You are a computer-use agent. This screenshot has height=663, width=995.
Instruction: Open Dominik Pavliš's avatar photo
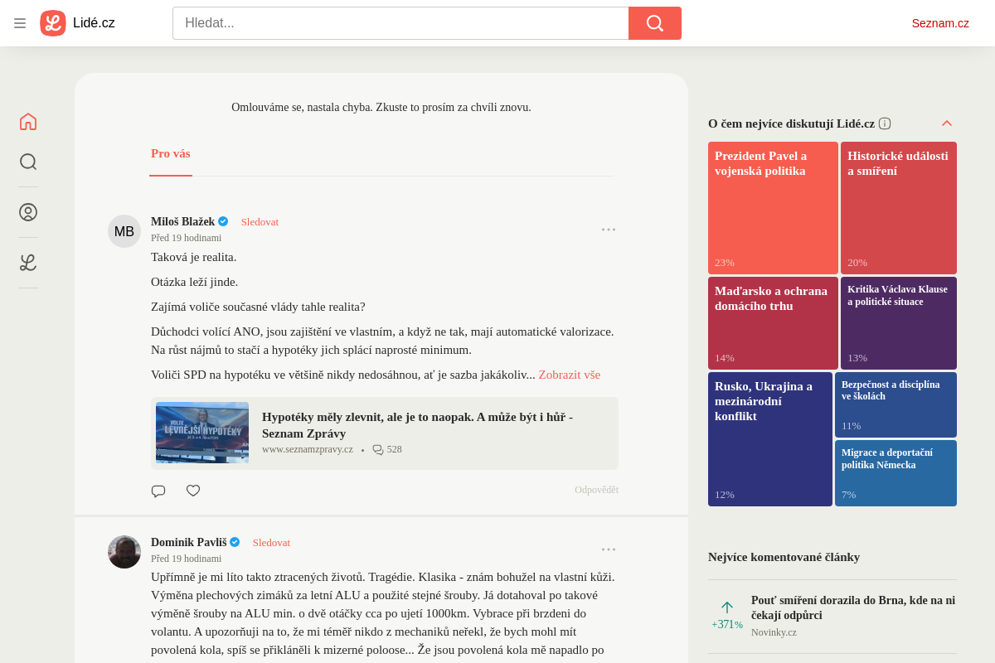(124, 552)
